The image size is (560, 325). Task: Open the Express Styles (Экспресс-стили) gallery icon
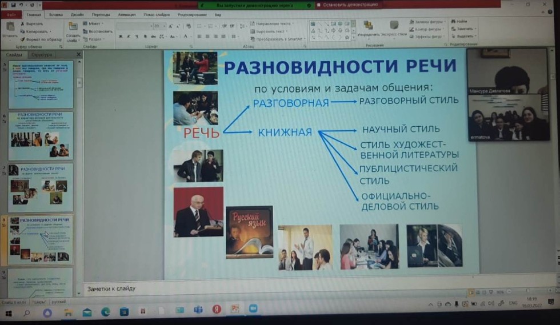click(x=394, y=26)
